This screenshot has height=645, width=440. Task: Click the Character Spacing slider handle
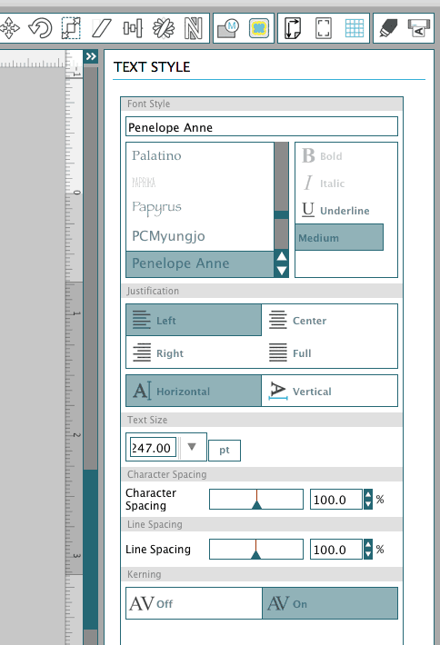pos(257,504)
